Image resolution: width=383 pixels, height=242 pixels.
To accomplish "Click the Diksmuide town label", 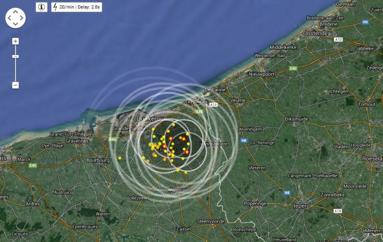I will click(296, 119).
